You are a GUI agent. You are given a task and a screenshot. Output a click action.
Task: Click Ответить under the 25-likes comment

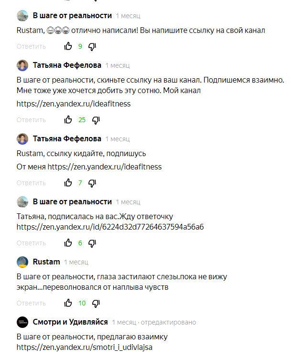click(31, 120)
